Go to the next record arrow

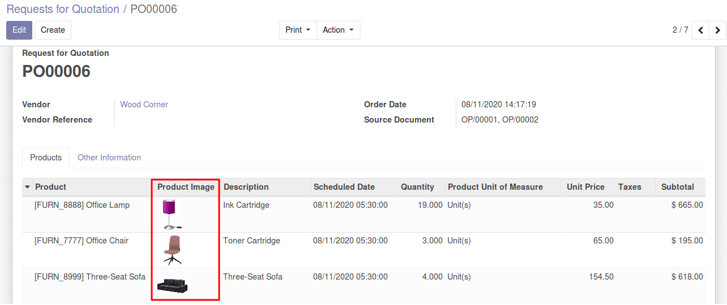click(718, 30)
